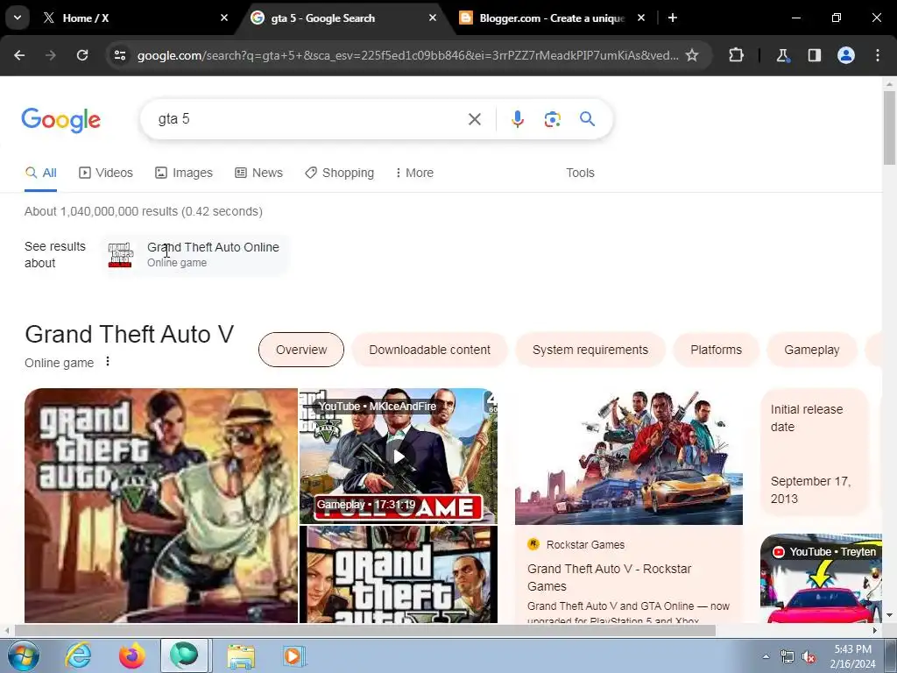Search by image with Google Lens
Image resolution: width=897 pixels, height=673 pixels.
tap(552, 119)
